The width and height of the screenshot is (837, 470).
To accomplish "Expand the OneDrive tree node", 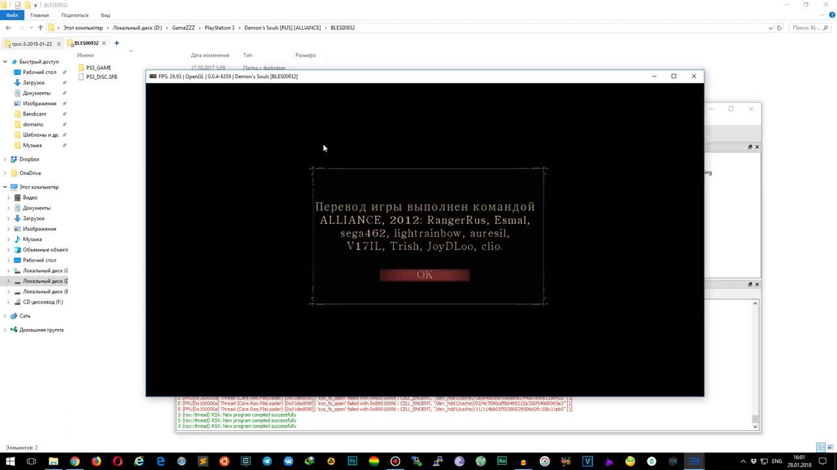I will coord(5,173).
